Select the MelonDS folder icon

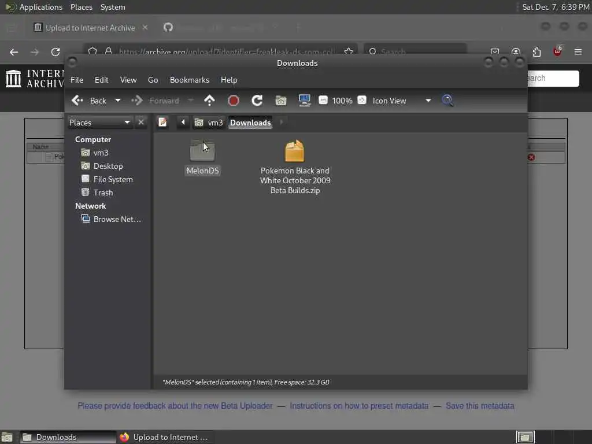click(202, 150)
